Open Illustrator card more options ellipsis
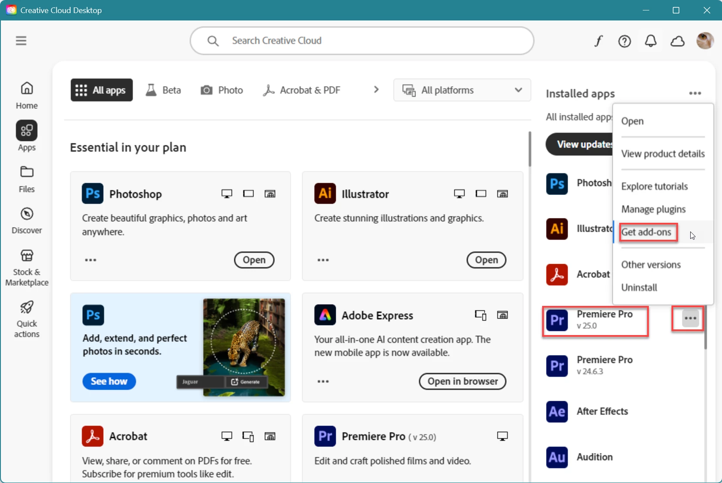This screenshot has height=483, width=722. [x=323, y=260]
